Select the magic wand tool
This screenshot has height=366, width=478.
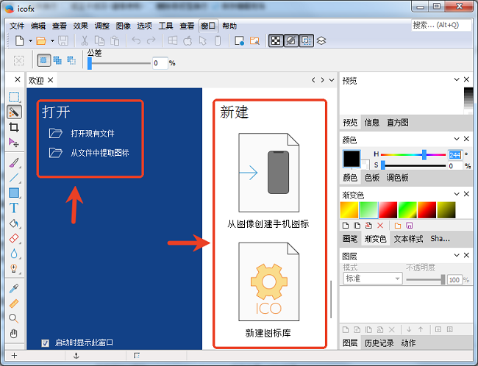click(14, 112)
